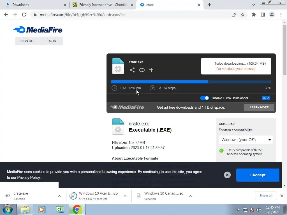Image resolution: width=287 pixels, height=215 pixels.
Task: Click the Action Center flag tray icon
Action: pyautogui.click(x=252, y=210)
